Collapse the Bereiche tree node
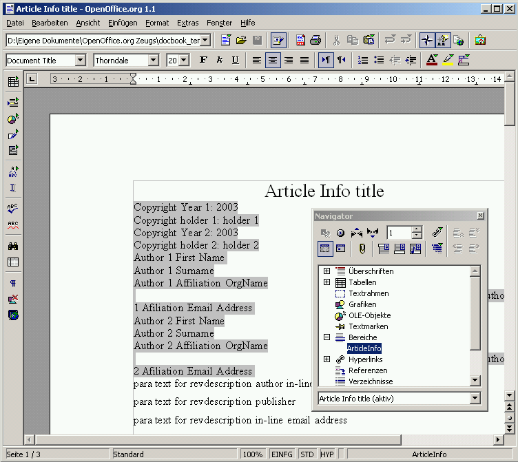This screenshot has height=462, width=518. [327, 337]
